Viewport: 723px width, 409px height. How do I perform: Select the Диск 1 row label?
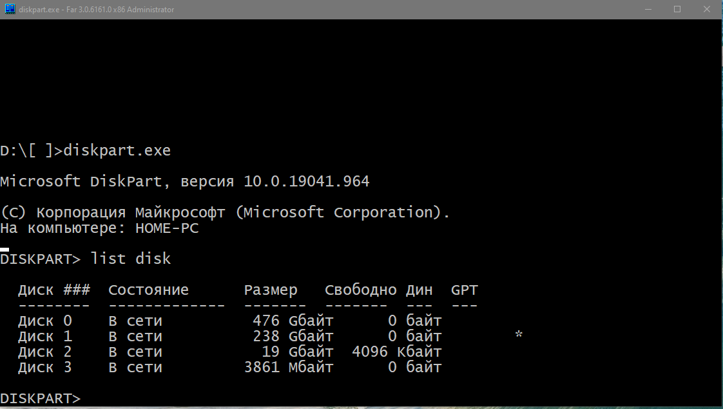pos(45,336)
